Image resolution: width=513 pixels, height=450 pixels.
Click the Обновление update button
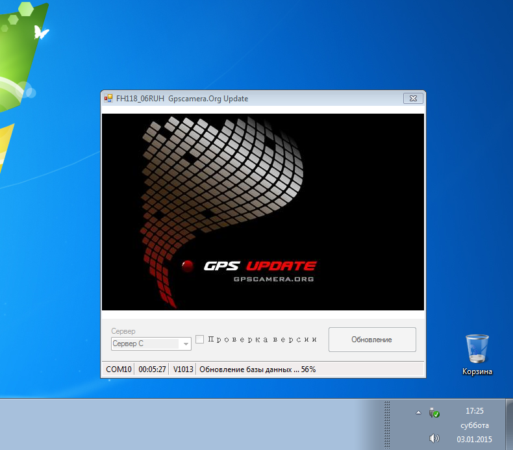click(x=372, y=340)
